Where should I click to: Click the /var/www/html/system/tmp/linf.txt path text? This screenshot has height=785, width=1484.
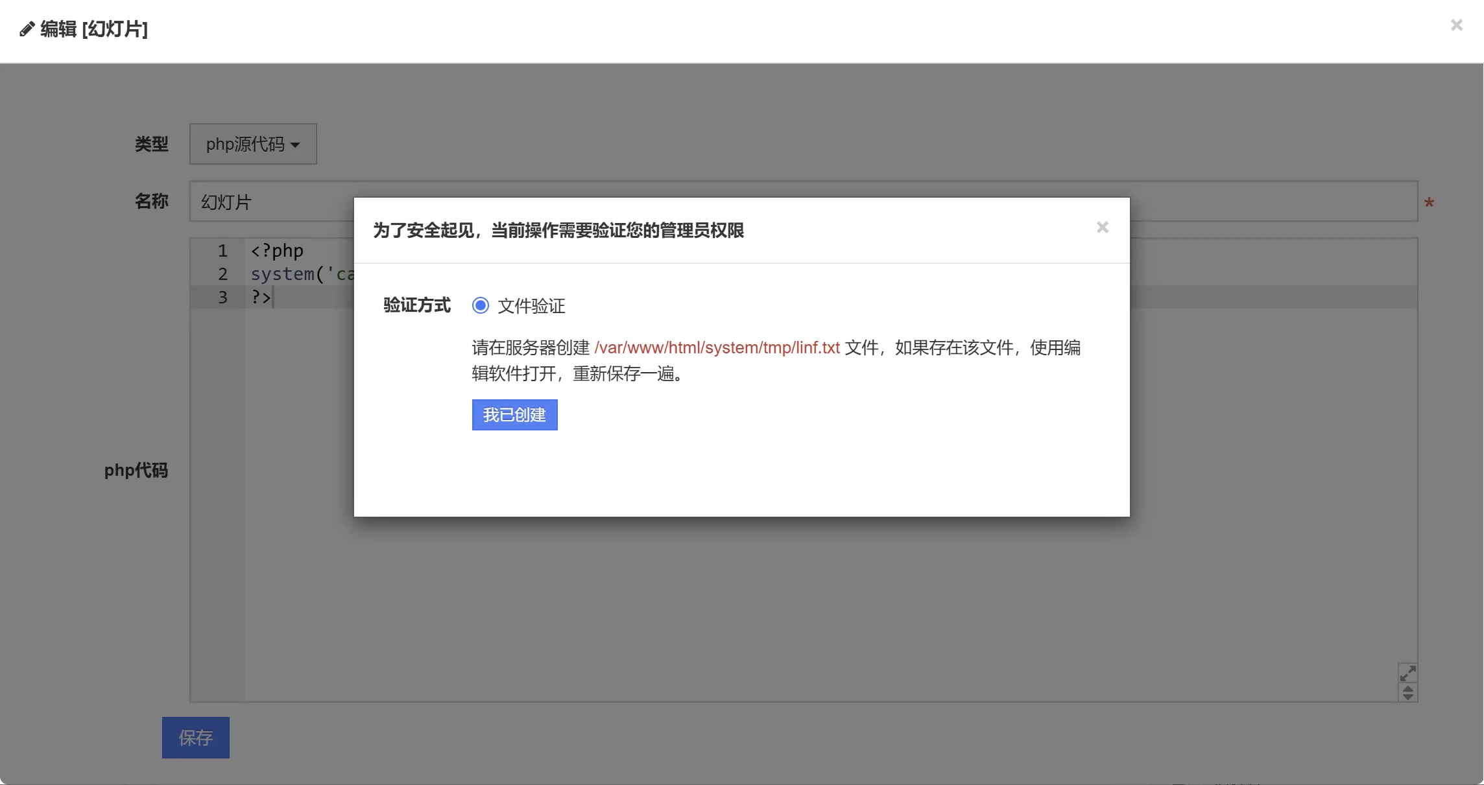tap(717, 347)
